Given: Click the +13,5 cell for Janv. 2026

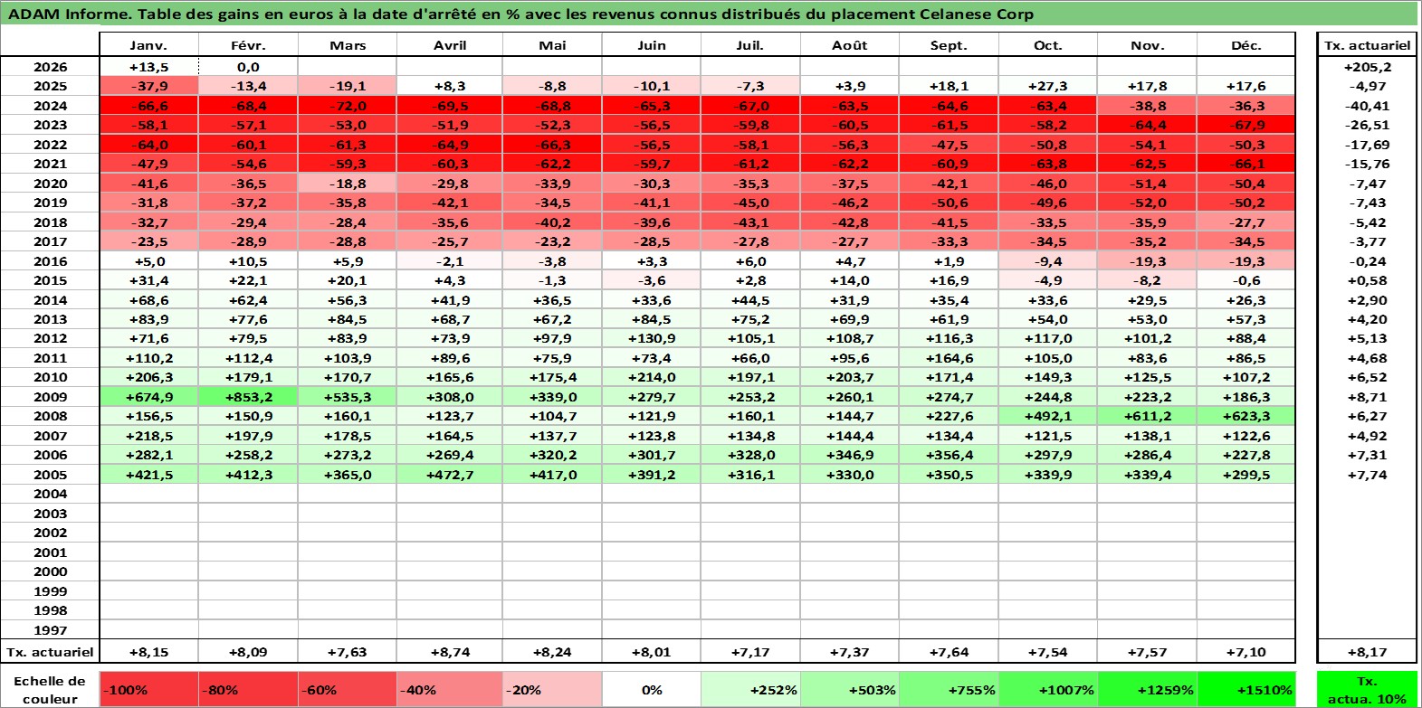Looking at the screenshot, I should coord(148,67).
